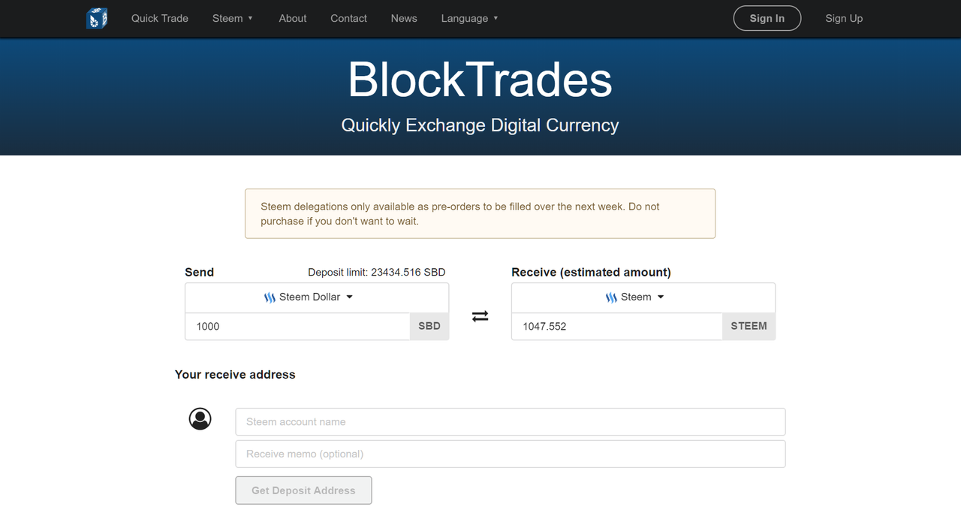
Task: Click the receive amount field showing 1047.552
Action: pos(617,326)
